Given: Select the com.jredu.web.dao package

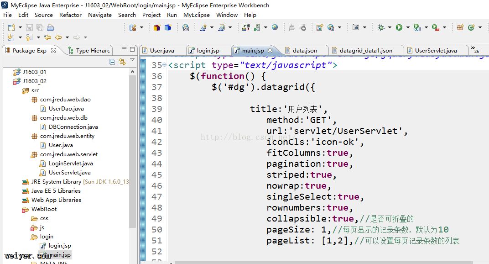Looking at the screenshot, I should tap(65, 100).
